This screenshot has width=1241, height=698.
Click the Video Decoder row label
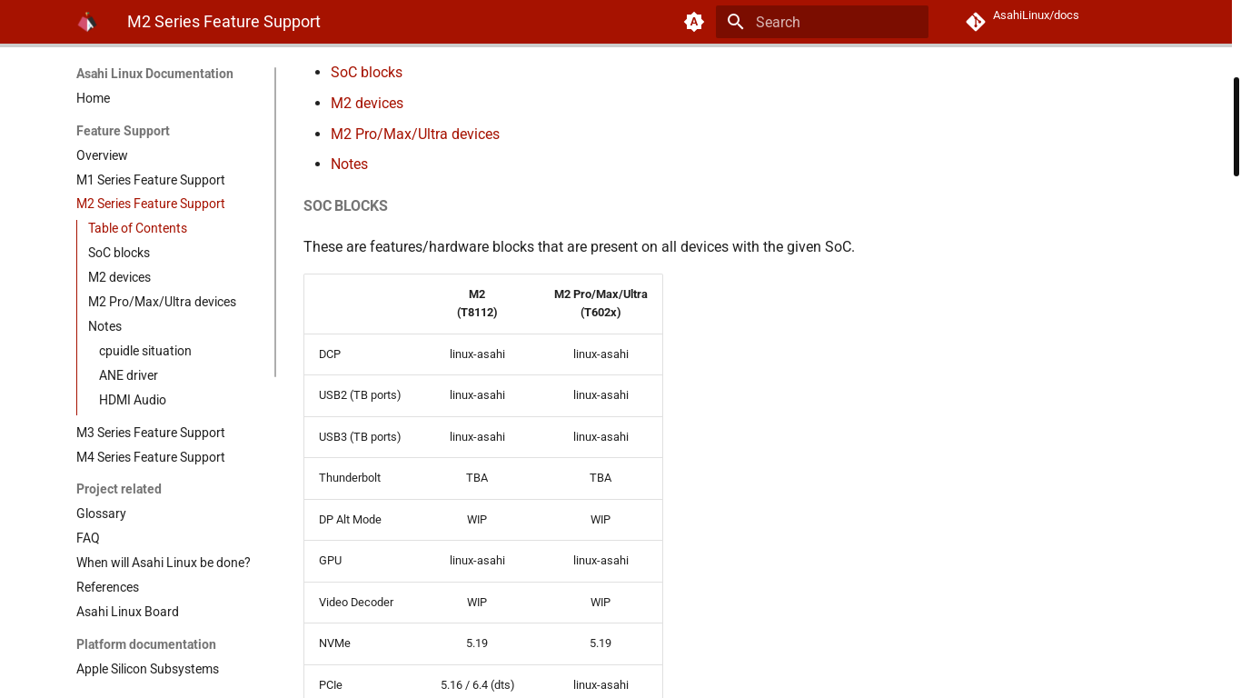pyautogui.click(x=356, y=603)
